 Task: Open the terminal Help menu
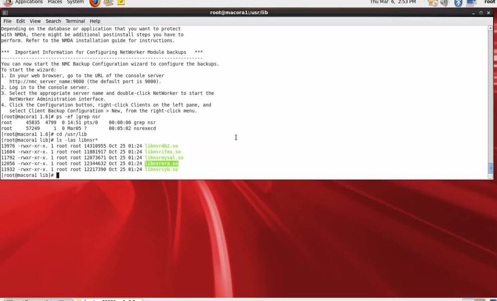point(95,21)
